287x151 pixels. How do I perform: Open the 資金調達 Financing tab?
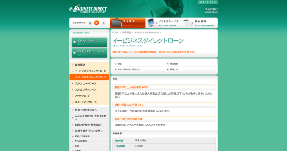click(x=128, y=23)
